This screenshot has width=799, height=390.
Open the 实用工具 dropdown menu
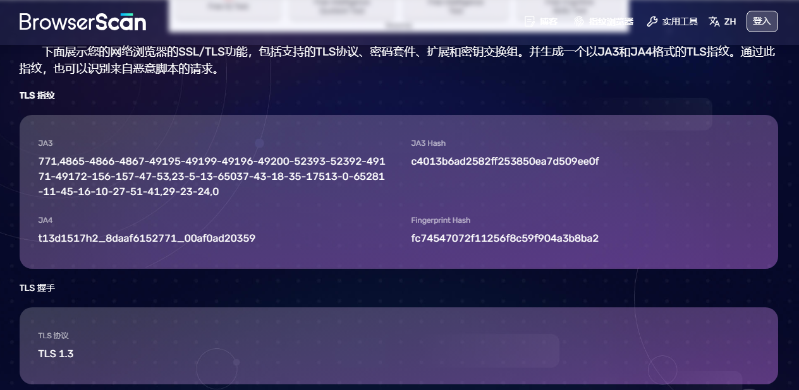tap(679, 21)
